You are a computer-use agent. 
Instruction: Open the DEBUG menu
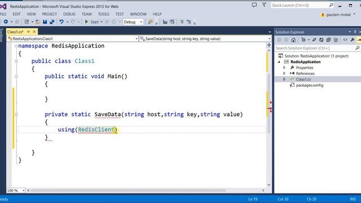tap(69, 14)
